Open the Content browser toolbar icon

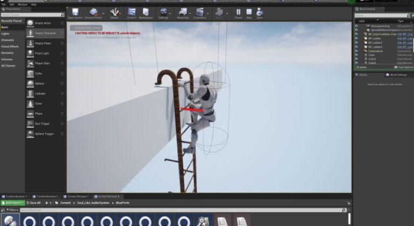[x=132, y=13]
